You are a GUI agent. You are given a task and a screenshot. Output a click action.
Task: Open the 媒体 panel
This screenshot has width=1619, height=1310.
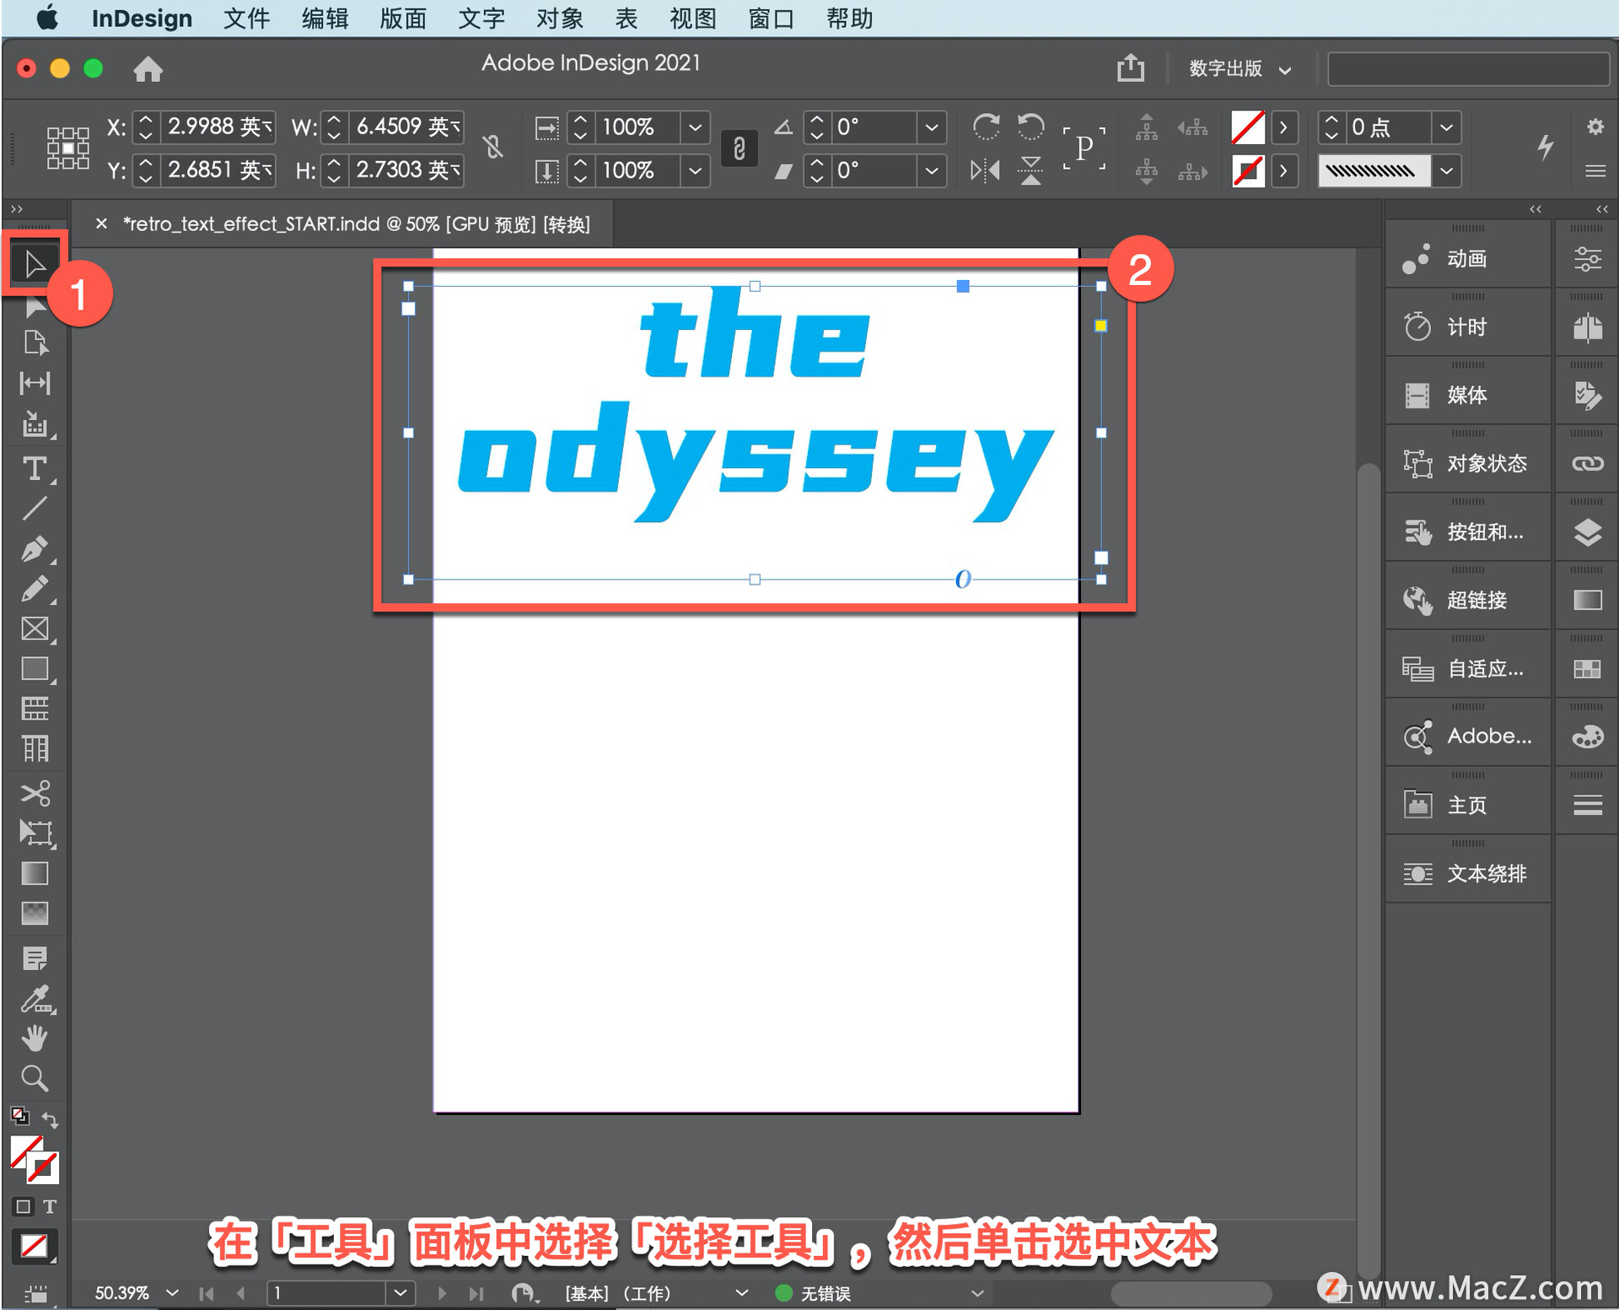(1467, 396)
